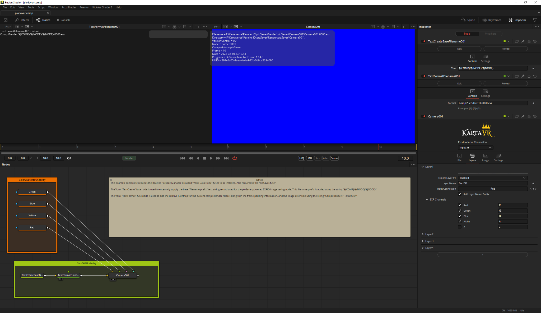Viewport: 541px width, 313px height.
Task: Toggle MB motion blur
Action: click(310, 158)
